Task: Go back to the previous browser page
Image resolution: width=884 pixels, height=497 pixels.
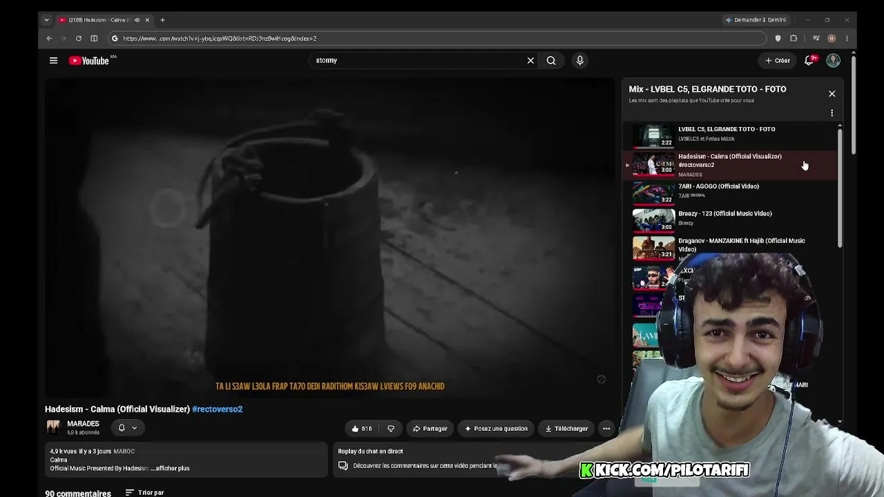Action: (x=49, y=39)
